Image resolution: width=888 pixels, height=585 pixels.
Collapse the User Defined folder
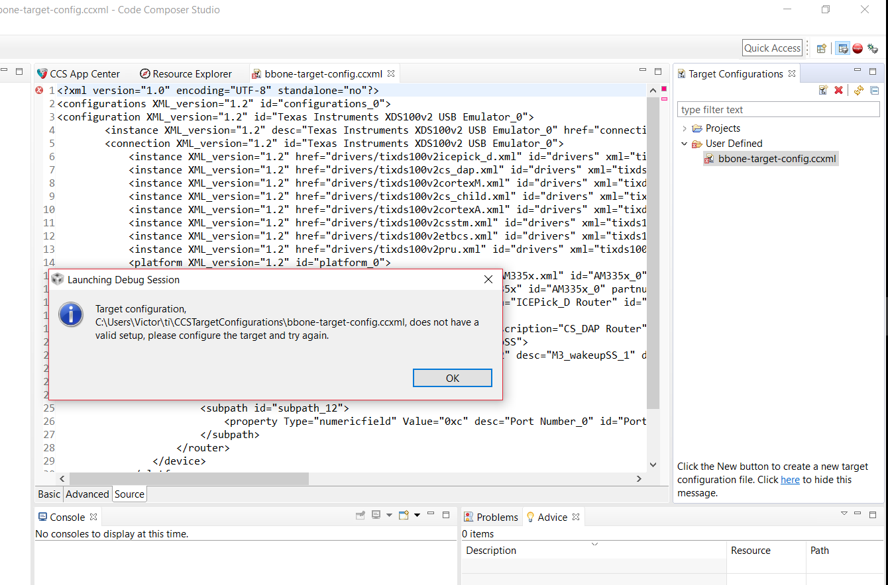click(685, 144)
